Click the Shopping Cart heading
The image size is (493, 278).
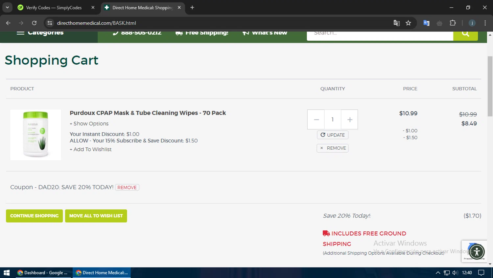point(51,60)
